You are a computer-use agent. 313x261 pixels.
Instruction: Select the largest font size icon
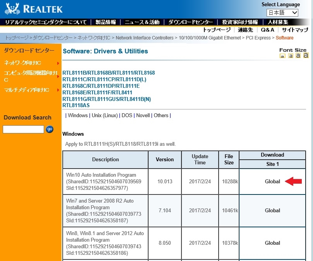[306, 55]
